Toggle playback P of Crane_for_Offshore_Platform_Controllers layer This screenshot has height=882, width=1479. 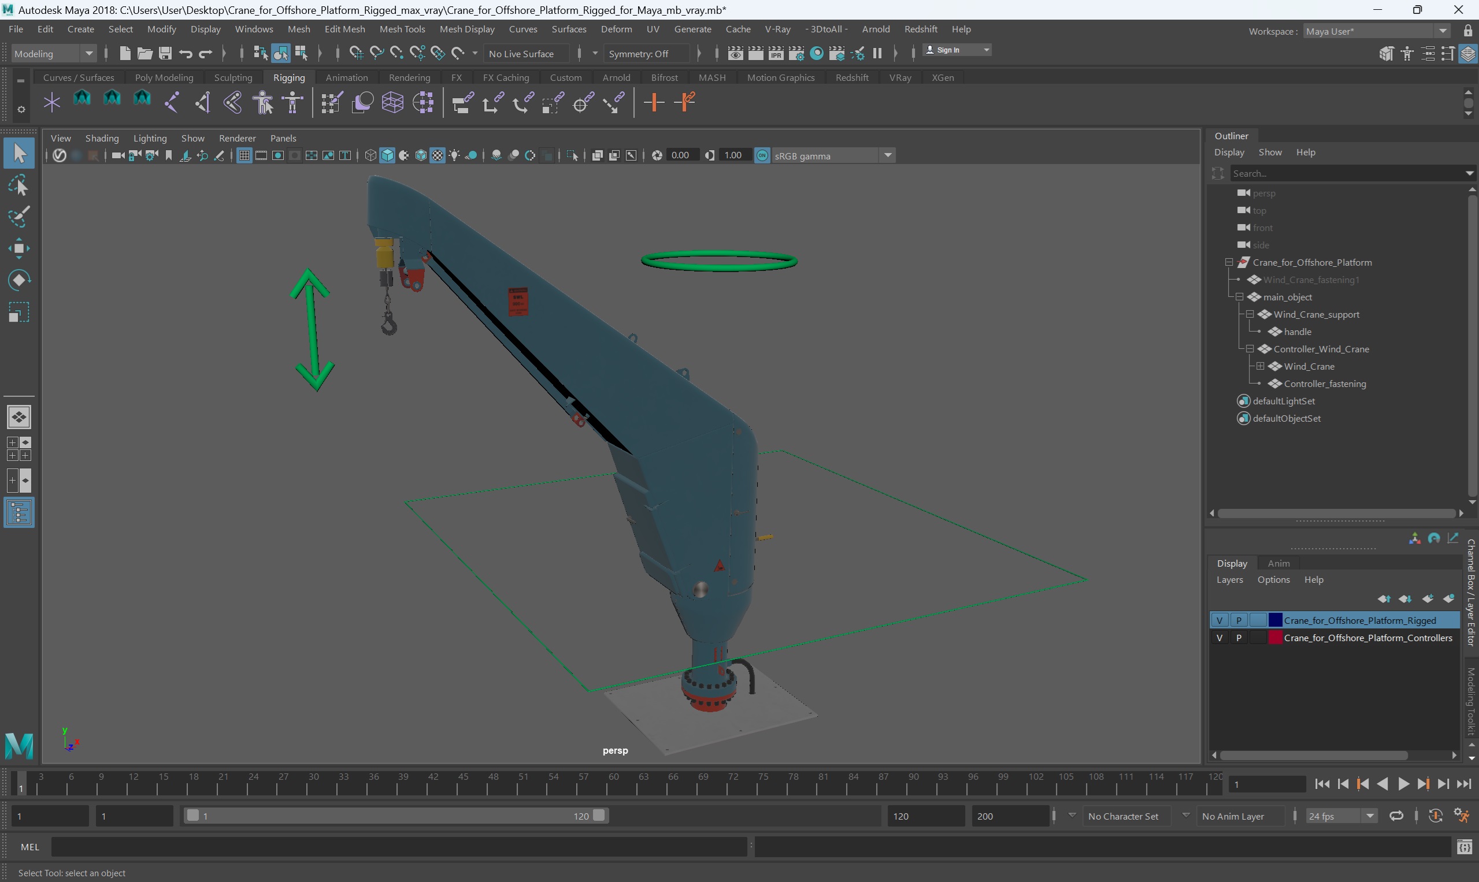(1239, 637)
